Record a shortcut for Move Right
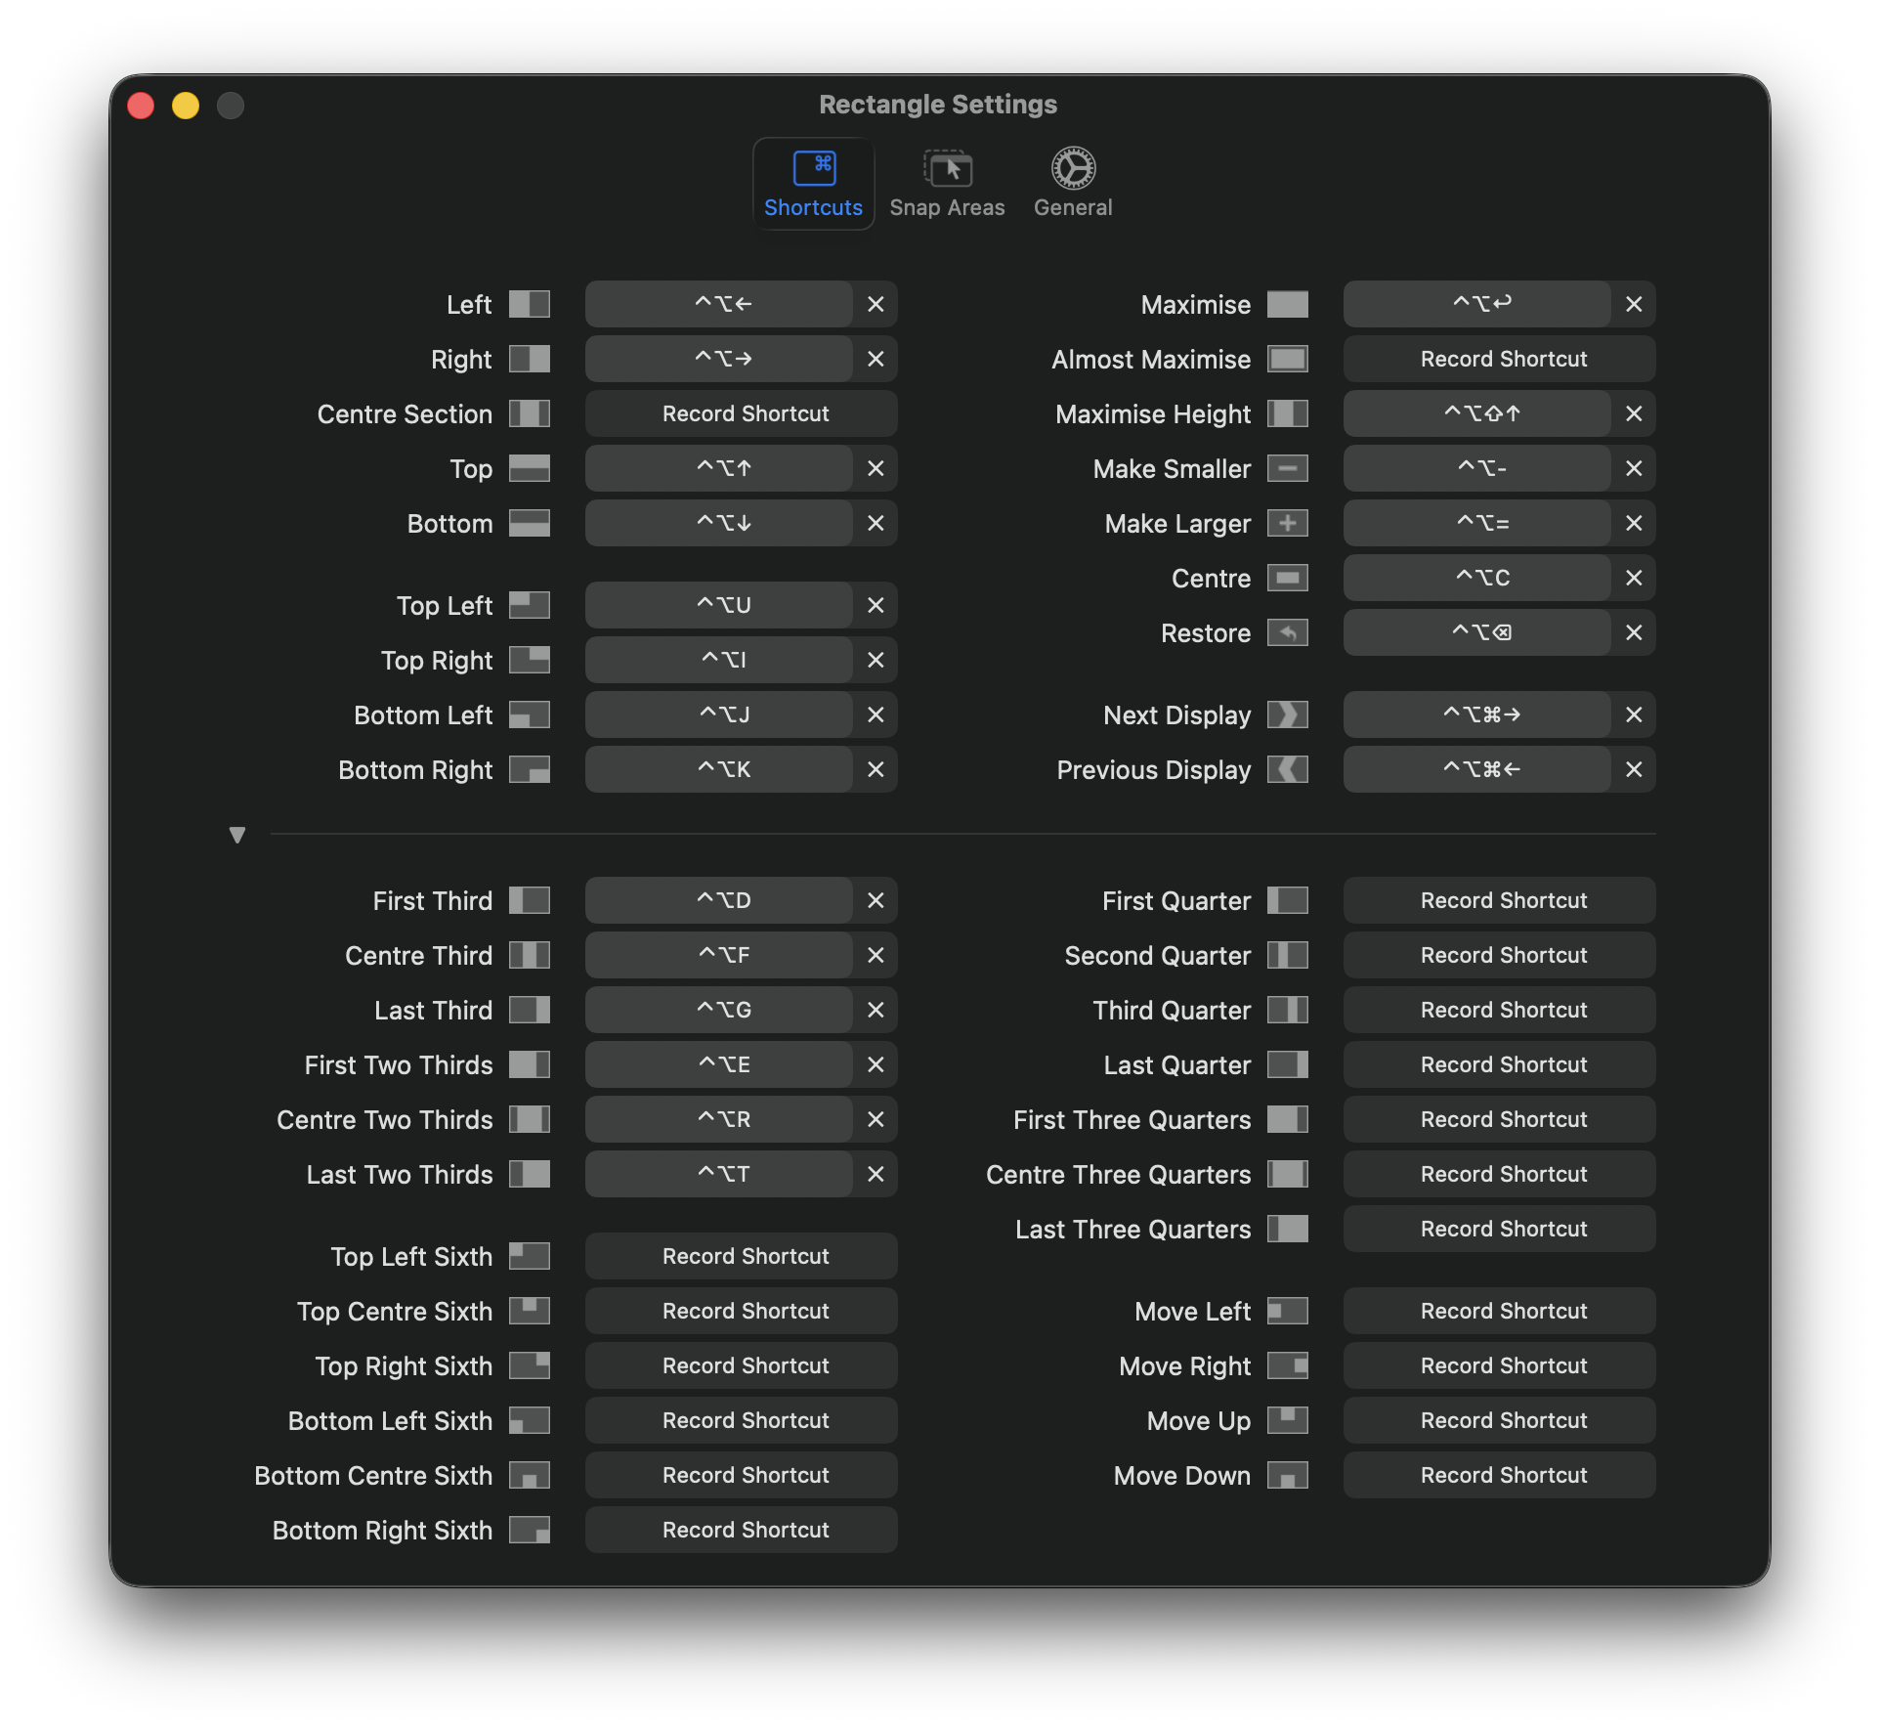The width and height of the screenshot is (1880, 1732). (1500, 1365)
